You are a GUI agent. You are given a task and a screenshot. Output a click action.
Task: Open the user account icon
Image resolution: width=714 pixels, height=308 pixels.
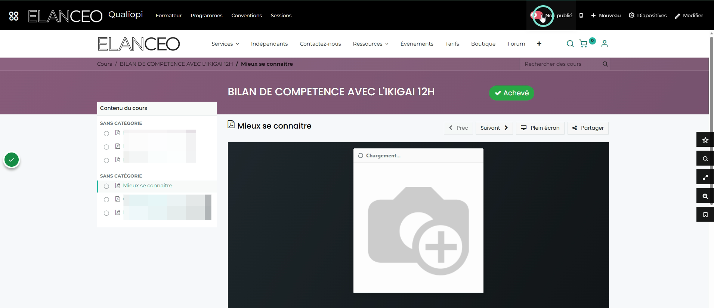605,44
